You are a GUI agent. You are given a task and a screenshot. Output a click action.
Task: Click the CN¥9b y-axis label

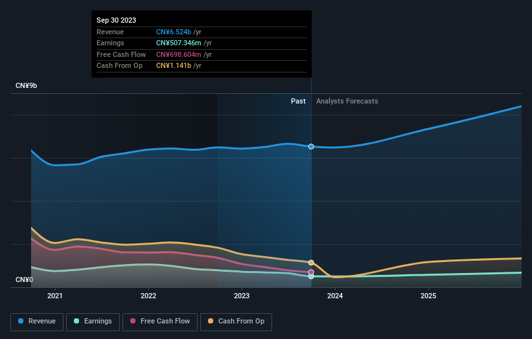[26, 85]
